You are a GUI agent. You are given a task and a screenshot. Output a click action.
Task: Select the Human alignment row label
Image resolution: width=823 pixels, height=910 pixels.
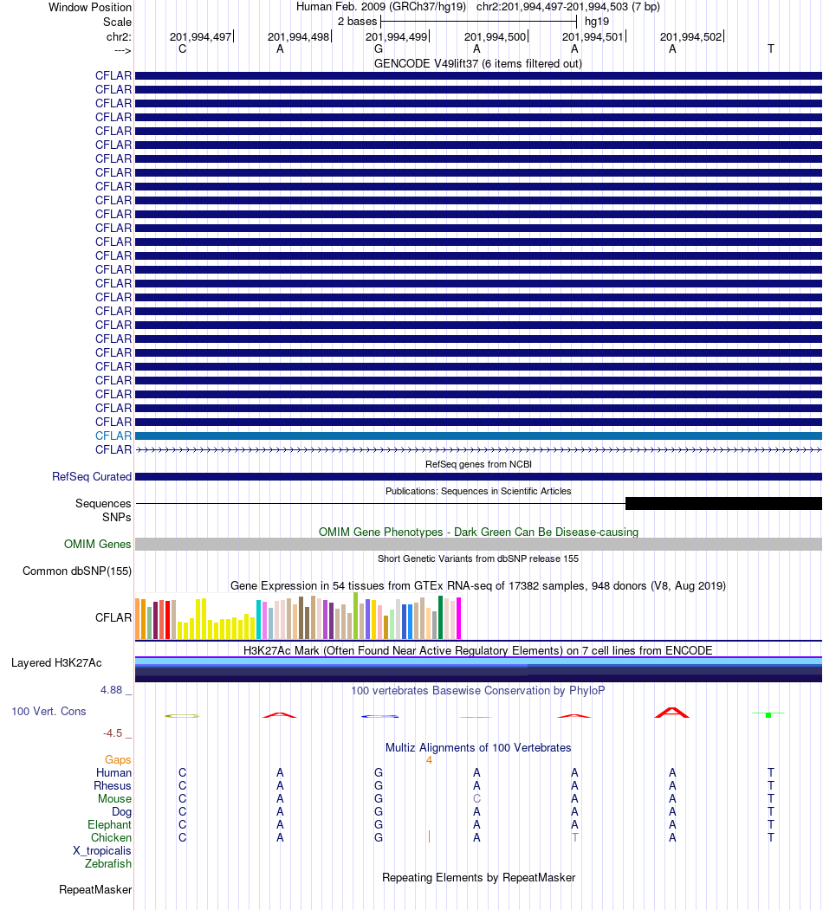point(113,772)
